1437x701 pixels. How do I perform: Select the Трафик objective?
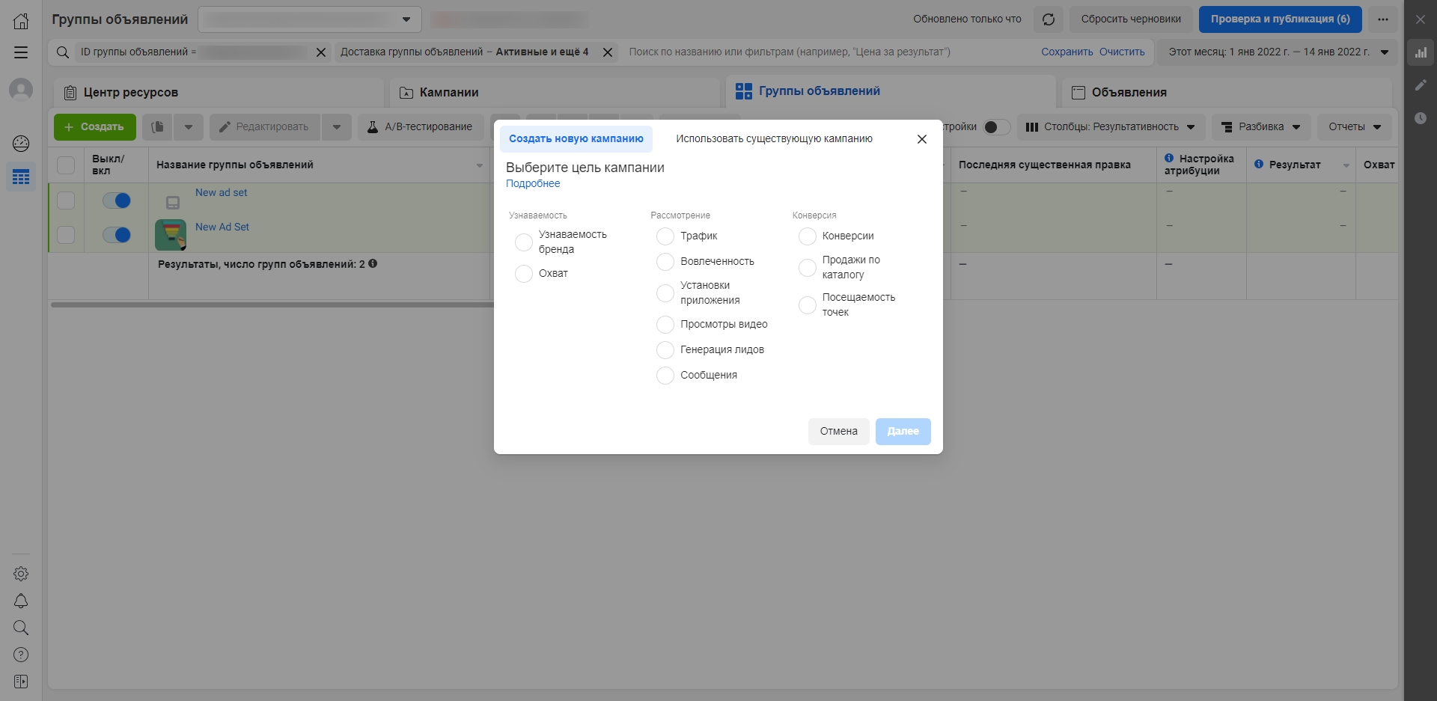point(665,236)
